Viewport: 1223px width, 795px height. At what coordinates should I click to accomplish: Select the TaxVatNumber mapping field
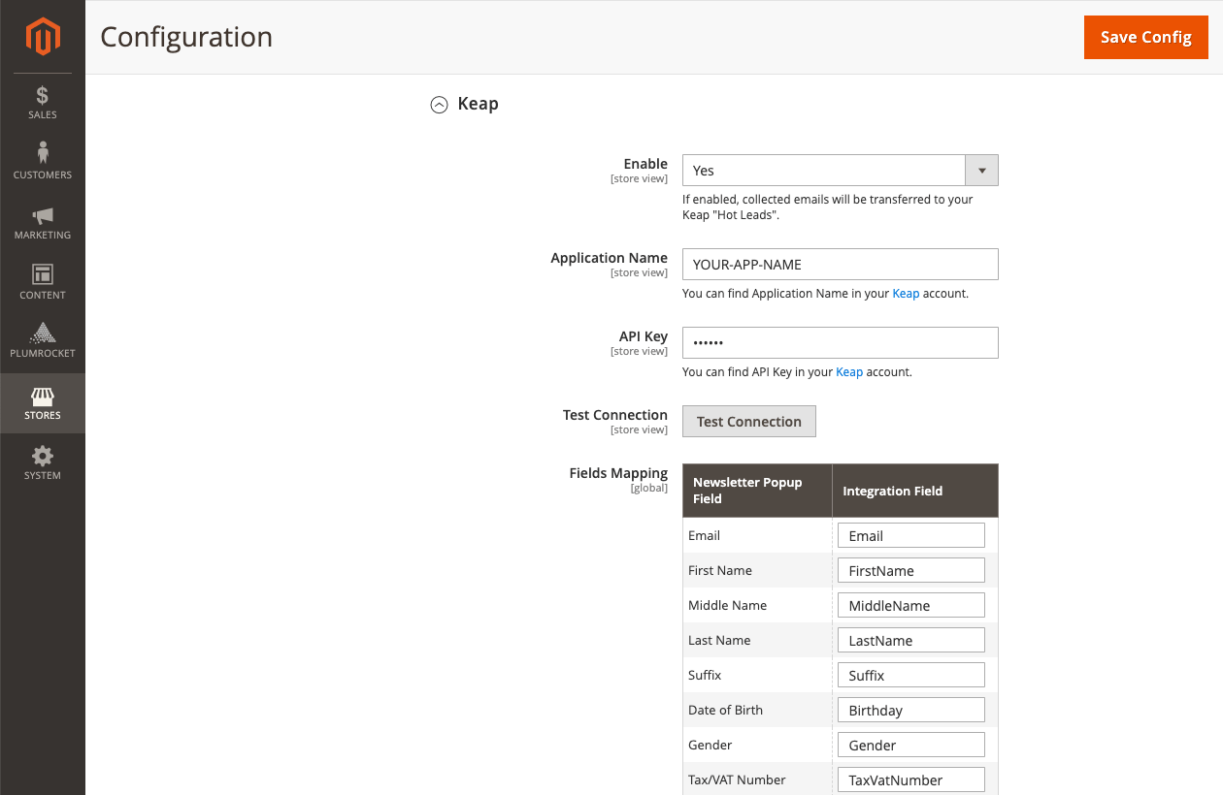(910, 779)
